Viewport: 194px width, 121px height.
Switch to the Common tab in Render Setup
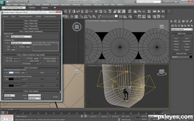[5, 16]
